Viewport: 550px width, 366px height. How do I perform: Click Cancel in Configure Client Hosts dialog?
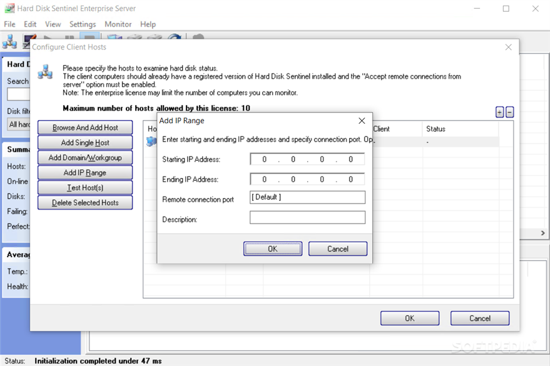[x=480, y=318]
